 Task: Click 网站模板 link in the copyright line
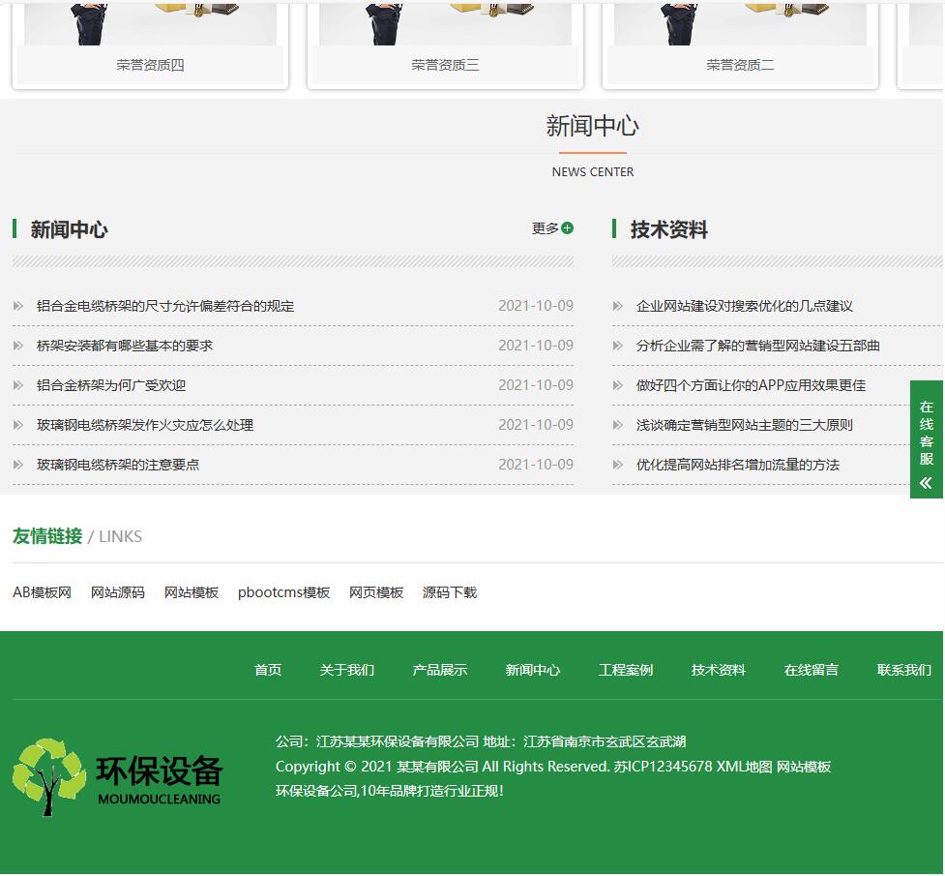pos(804,767)
